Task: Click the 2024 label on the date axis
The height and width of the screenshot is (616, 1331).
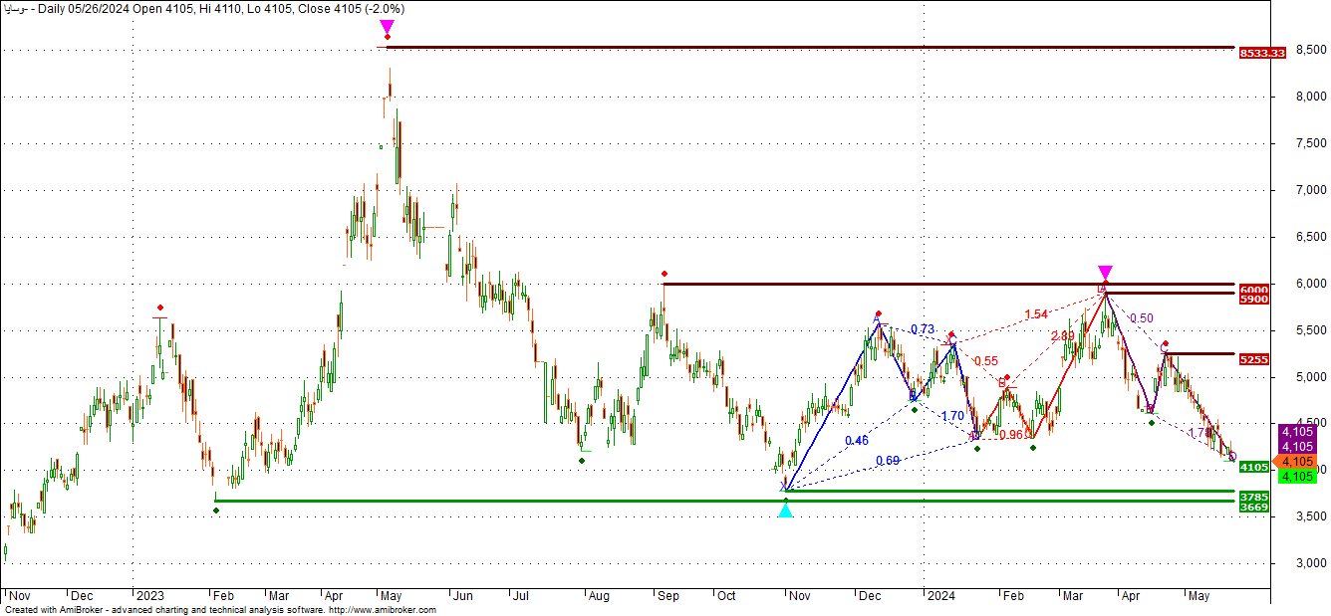Action: [940, 596]
